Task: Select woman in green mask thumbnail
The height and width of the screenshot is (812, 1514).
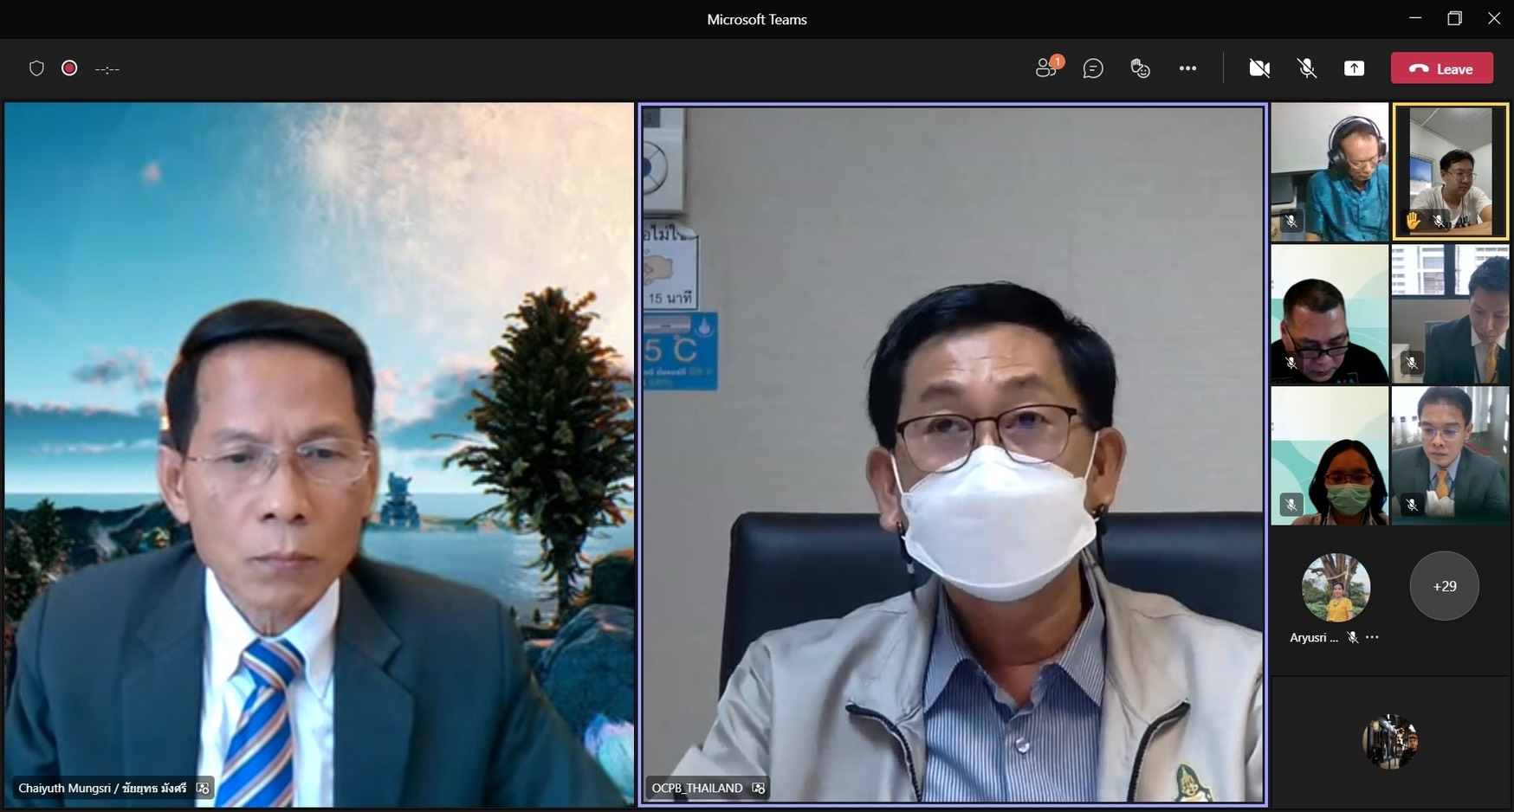Action: click(x=1330, y=455)
